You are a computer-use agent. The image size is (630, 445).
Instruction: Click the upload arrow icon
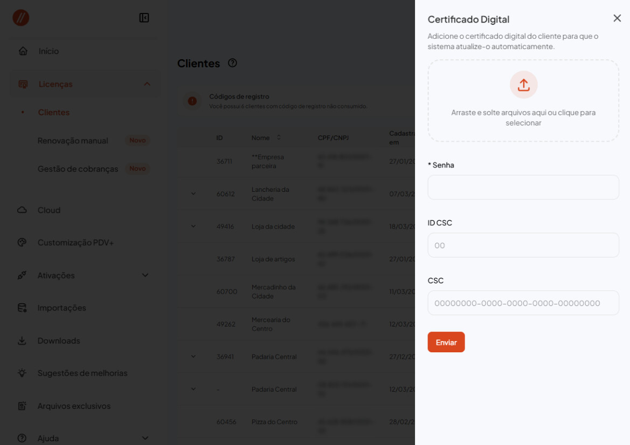[x=523, y=85]
